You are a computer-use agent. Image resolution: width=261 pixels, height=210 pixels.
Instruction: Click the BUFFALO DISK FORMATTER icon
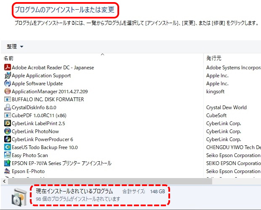(x=7, y=99)
